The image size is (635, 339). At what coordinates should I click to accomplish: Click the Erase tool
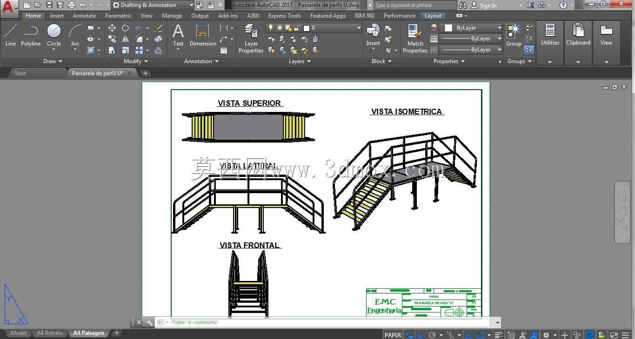pyautogui.click(x=158, y=28)
